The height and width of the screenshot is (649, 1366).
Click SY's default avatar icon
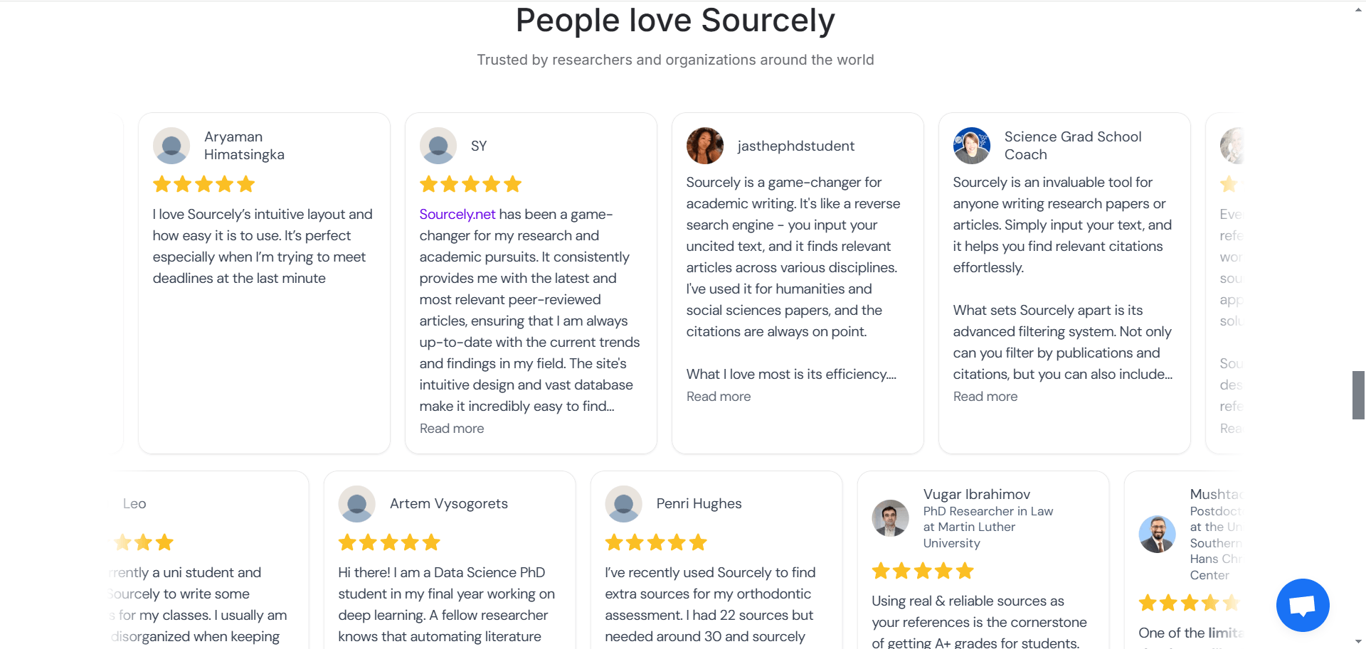tap(438, 146)
